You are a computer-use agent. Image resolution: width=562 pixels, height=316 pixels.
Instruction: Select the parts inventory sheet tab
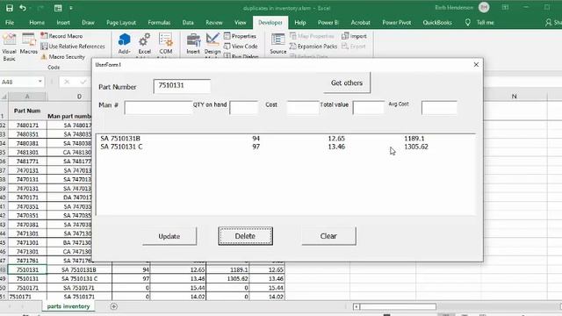click(x=68, y=306)
